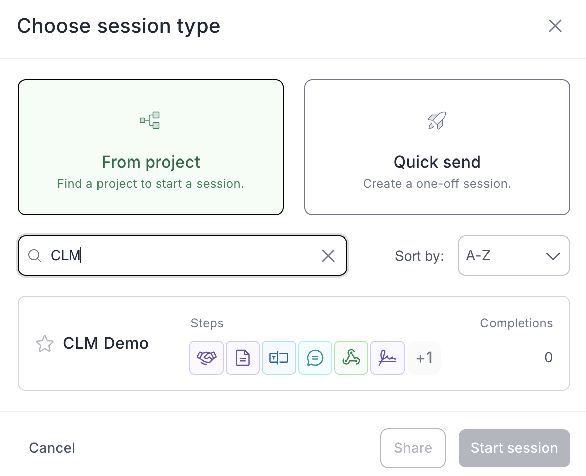
Task: Favorite CLM Demo with the star
Action: tap(44, 344)
